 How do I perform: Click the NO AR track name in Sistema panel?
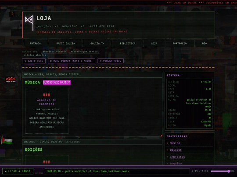click(x=198, y=103)
